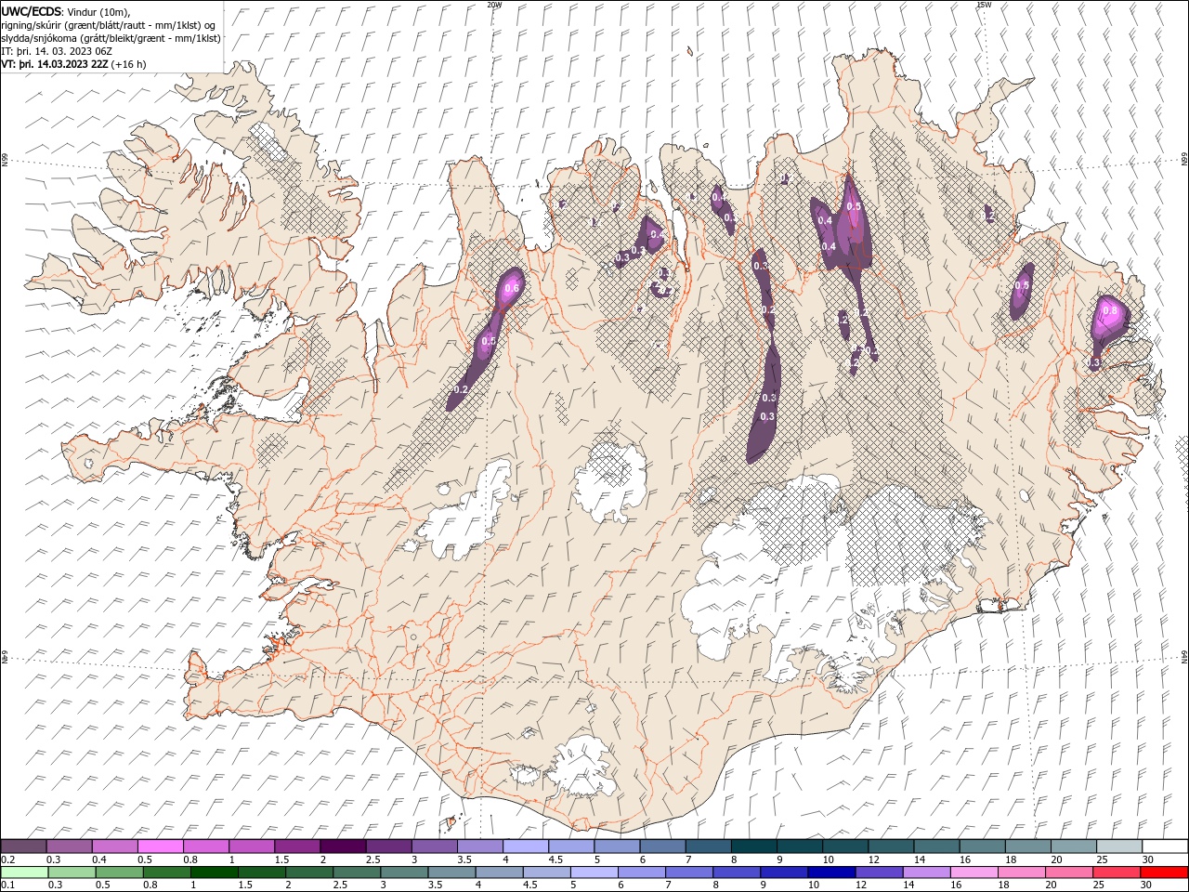The width and height of the screenshot is (1189, 892).
Task: Choose the 14 grey-teal snow legend swatch
Action: [936, 846]
